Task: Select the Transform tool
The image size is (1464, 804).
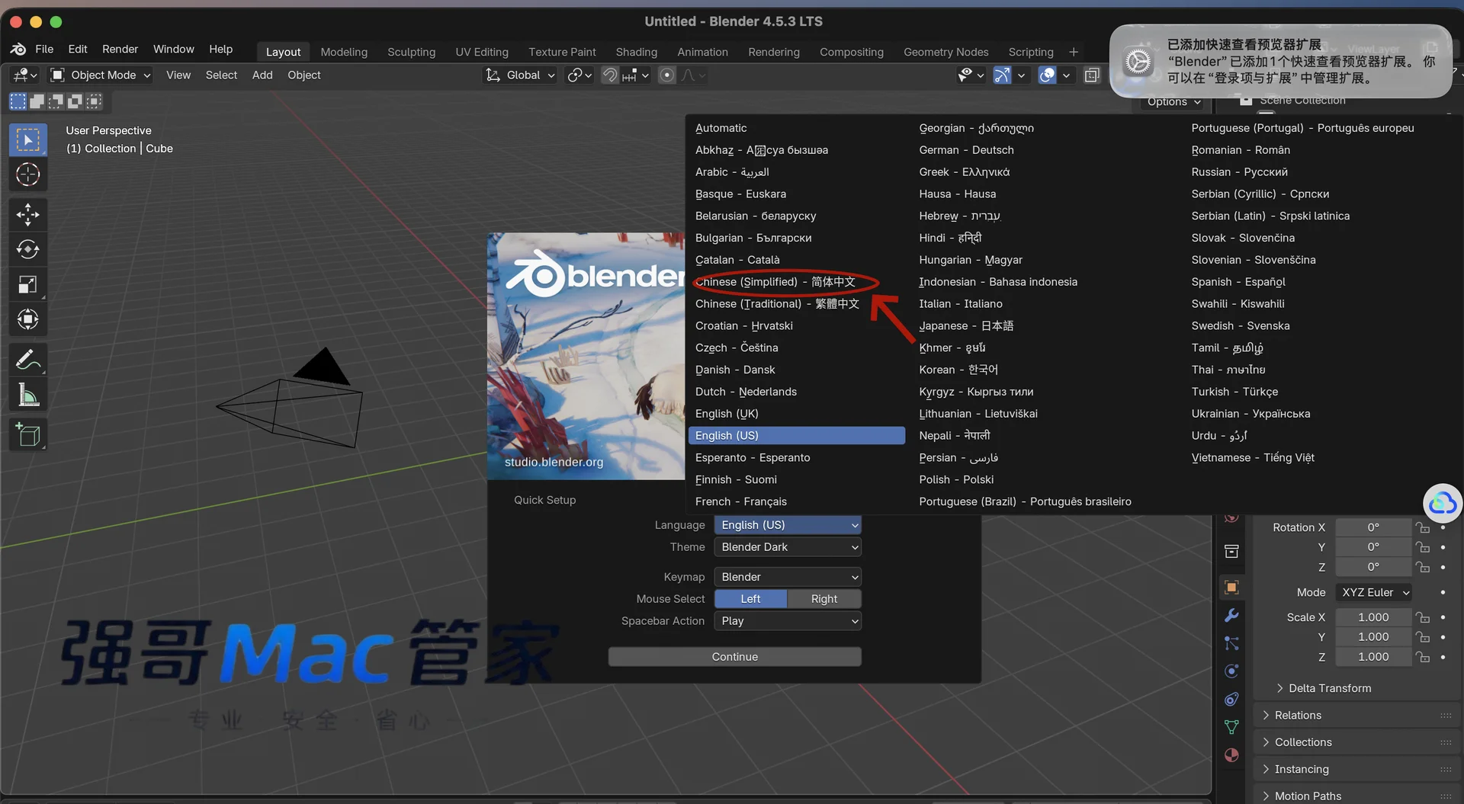Action: [x=28, y=319]
